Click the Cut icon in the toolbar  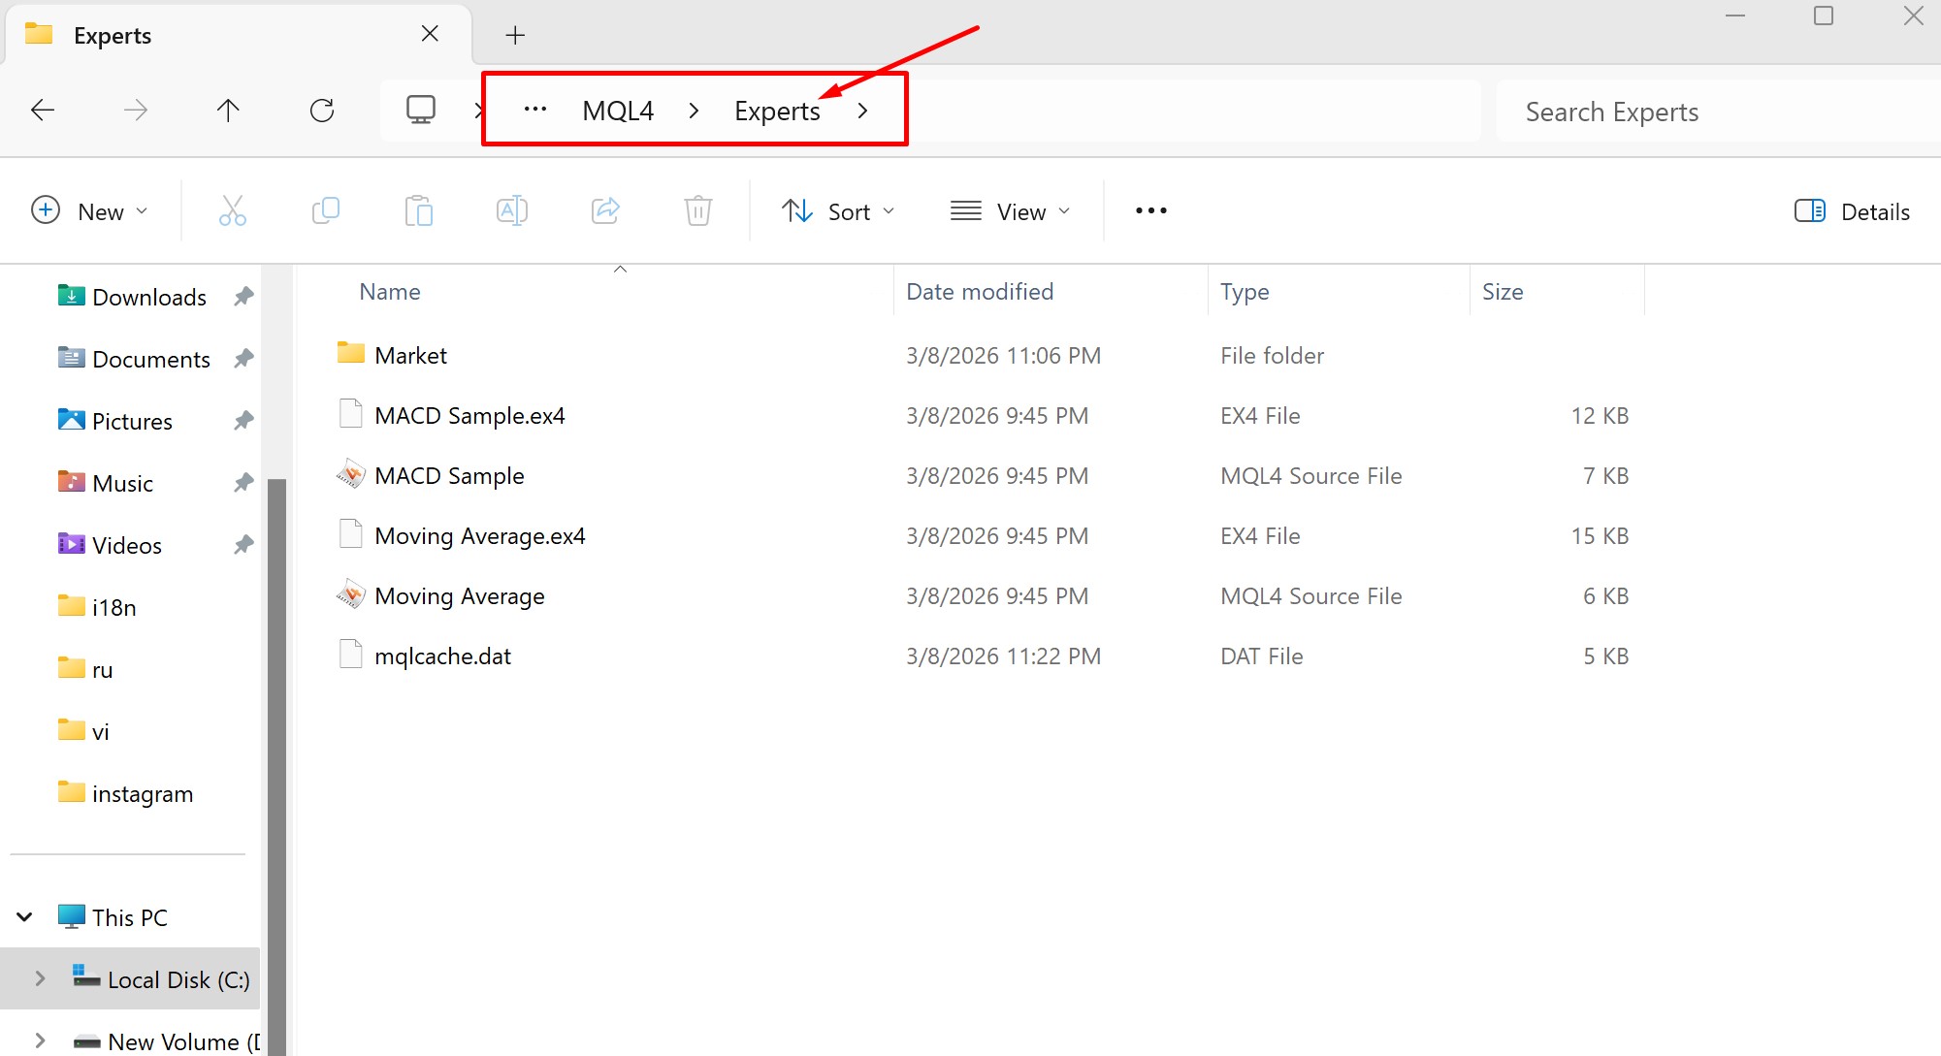232,210
